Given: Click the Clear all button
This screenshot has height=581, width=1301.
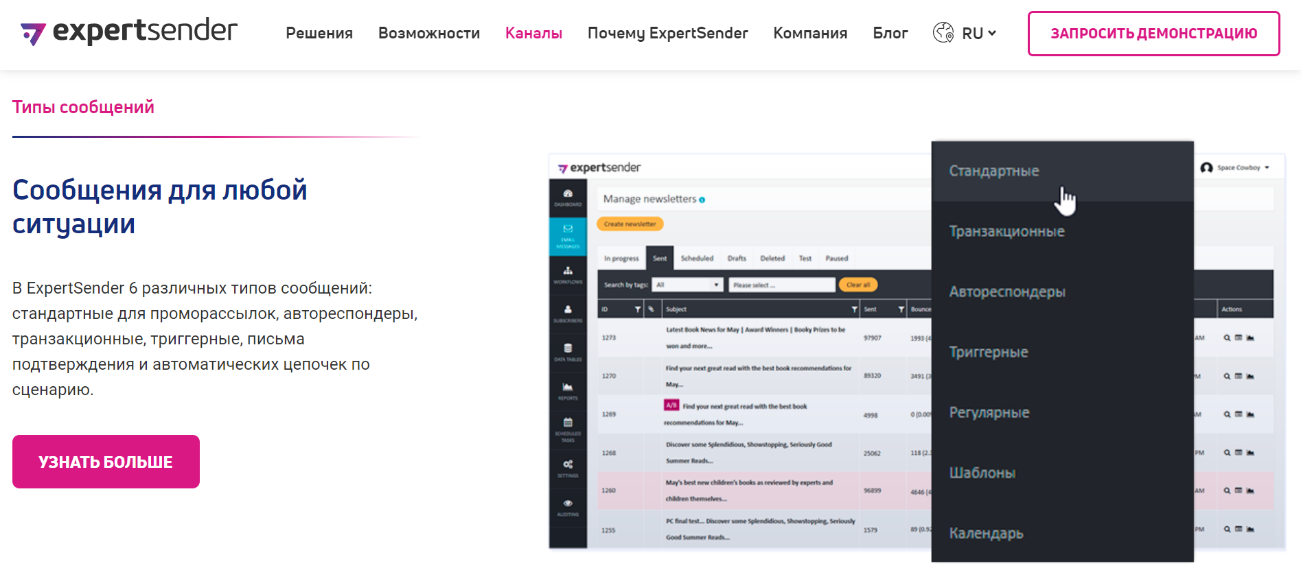Looking at the screenshot, I should point(858,285).
